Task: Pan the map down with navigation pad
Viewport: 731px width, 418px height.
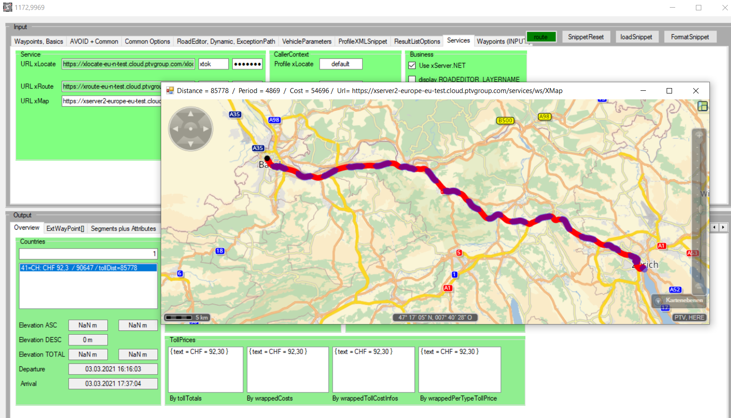Action: coord(190,144)
